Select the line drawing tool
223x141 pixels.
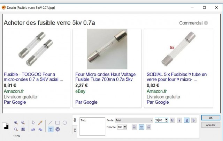[51, 123]
